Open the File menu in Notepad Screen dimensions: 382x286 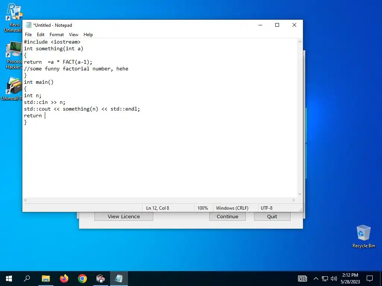click(28, 35)
